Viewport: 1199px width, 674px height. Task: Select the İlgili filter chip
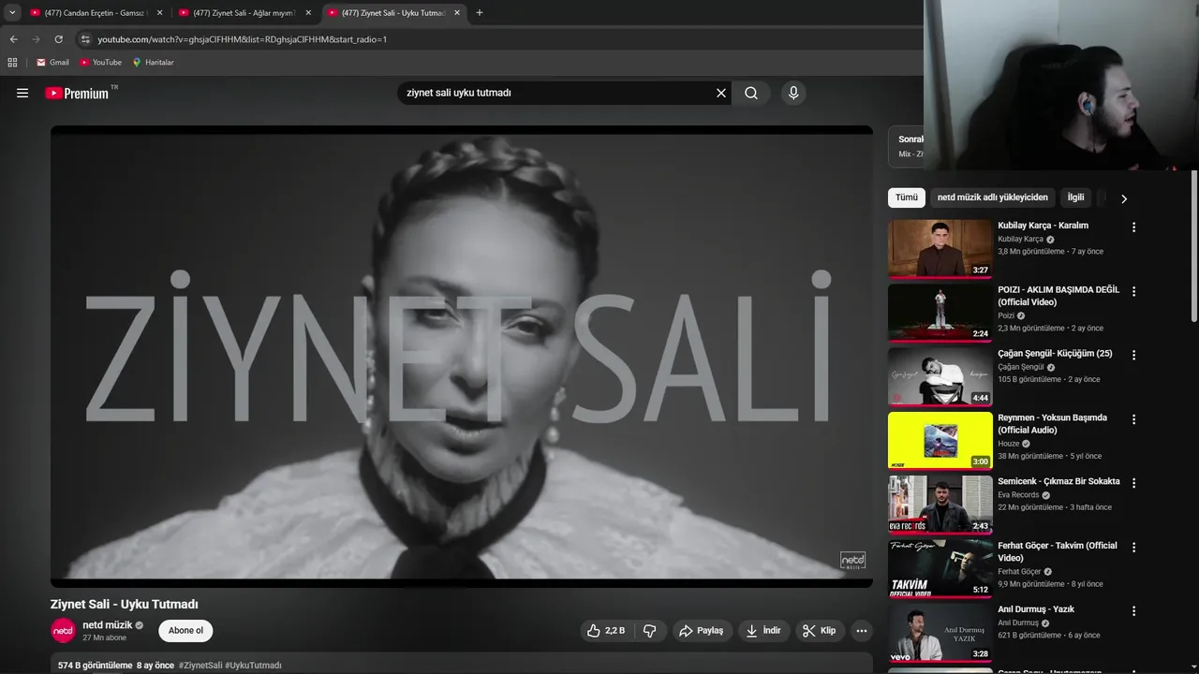click(1075, 198)
